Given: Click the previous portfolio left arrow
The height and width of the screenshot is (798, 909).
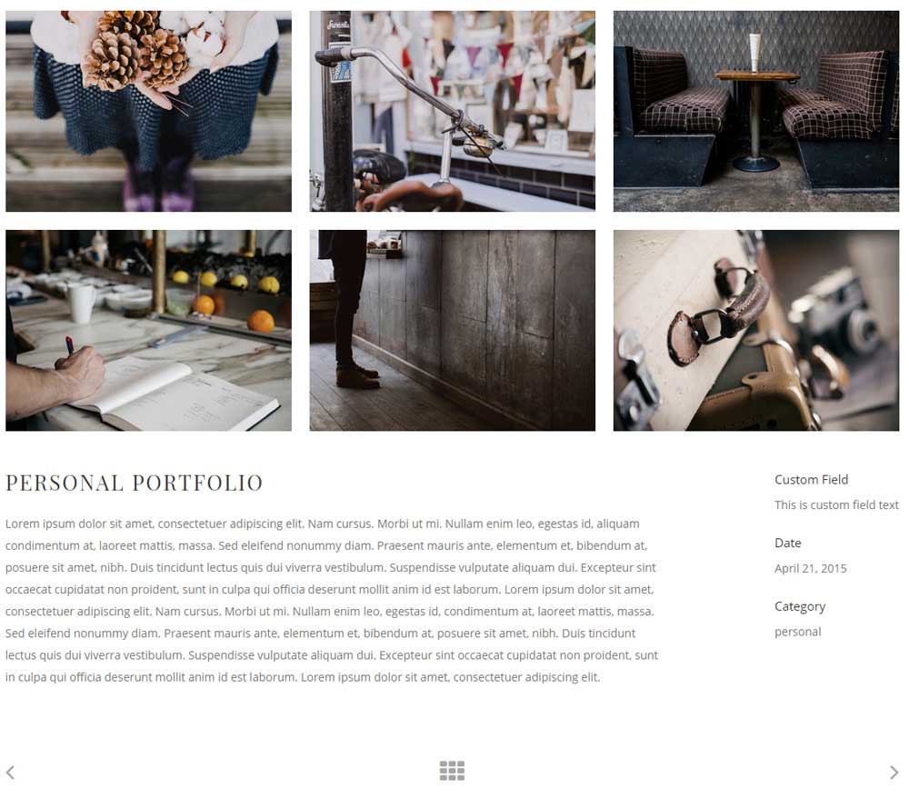Looking at the screenshot, I should click(10, 772).
